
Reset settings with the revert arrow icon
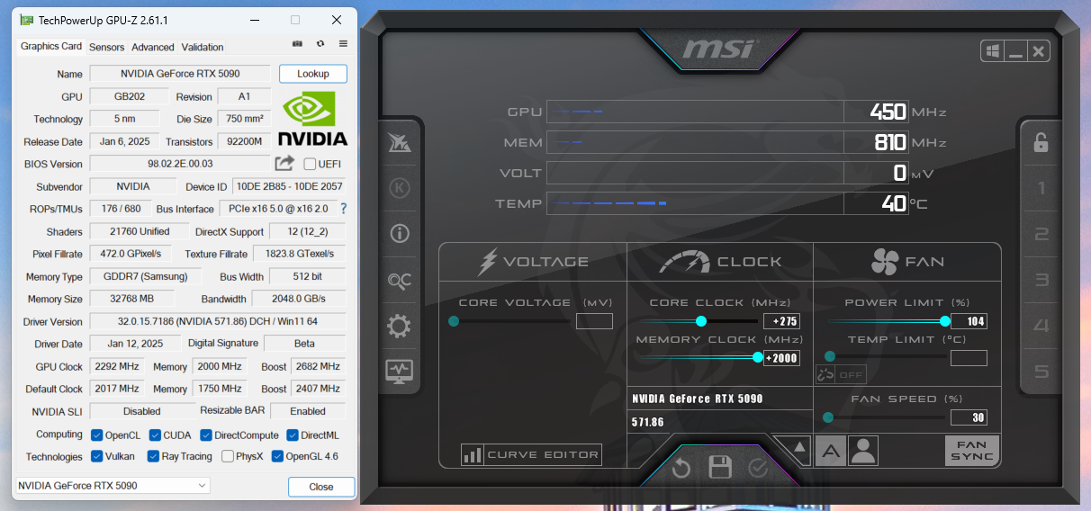[x=681, y=467]
